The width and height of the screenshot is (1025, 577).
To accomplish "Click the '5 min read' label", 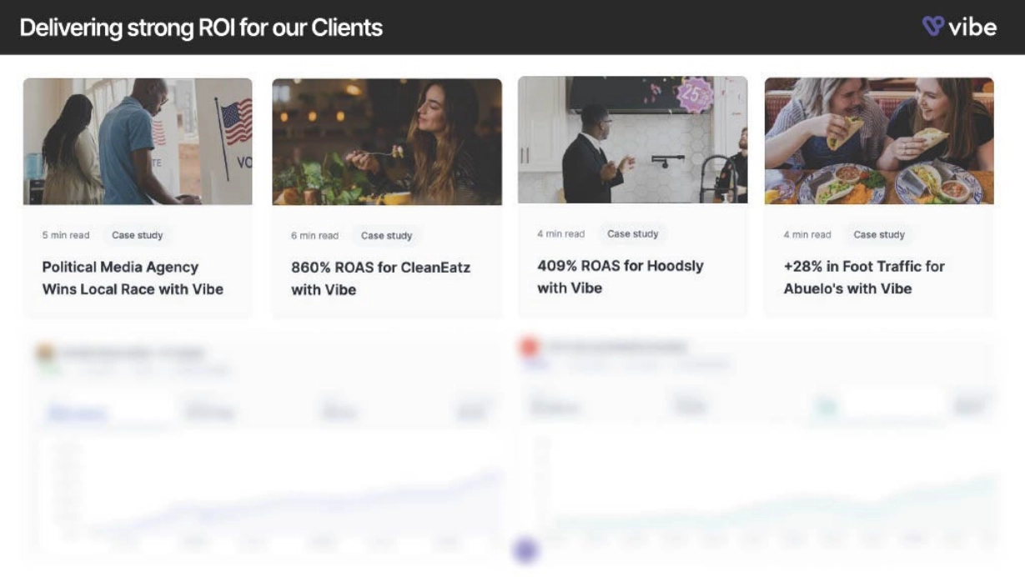I will coord(66,235).
